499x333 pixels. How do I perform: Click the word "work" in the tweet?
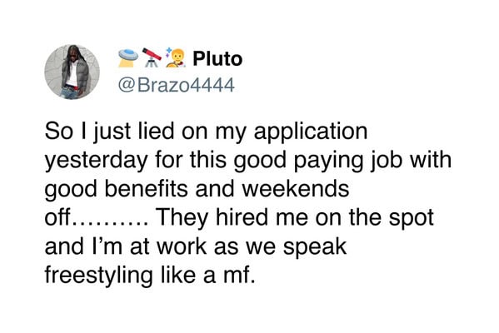[182, 246]
